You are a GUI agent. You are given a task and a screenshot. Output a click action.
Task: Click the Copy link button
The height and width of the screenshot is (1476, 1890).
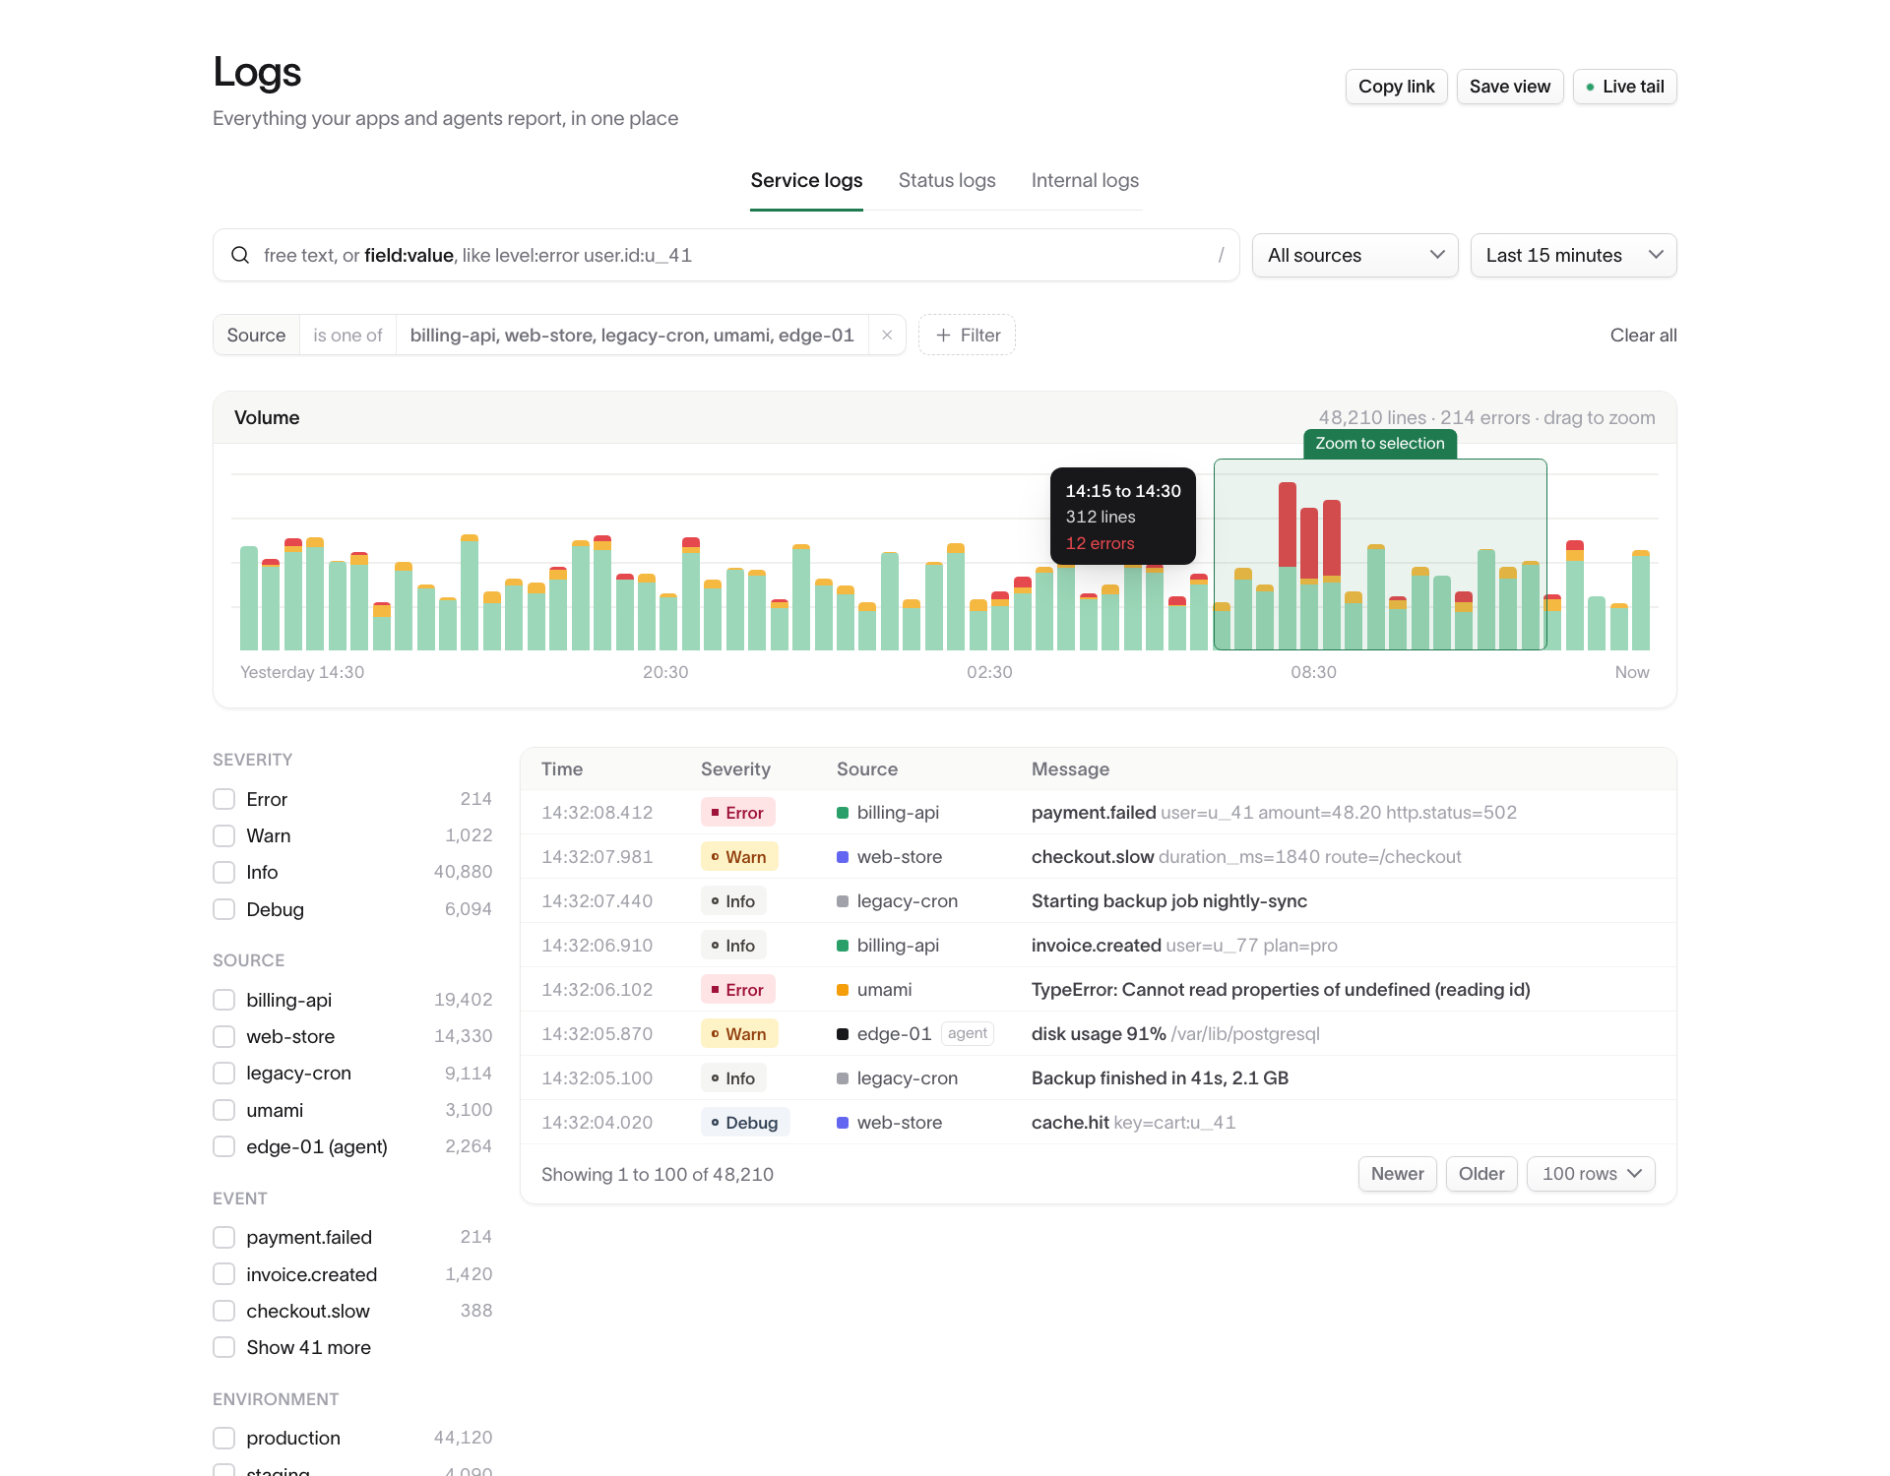coord(1396,87)
